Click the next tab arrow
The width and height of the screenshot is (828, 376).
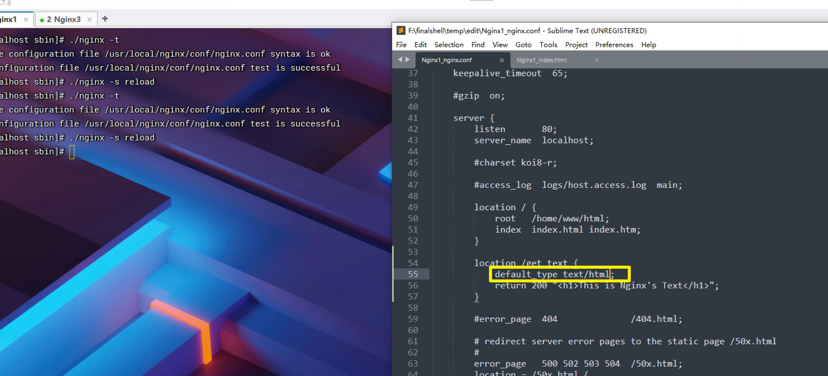point(408,60)
